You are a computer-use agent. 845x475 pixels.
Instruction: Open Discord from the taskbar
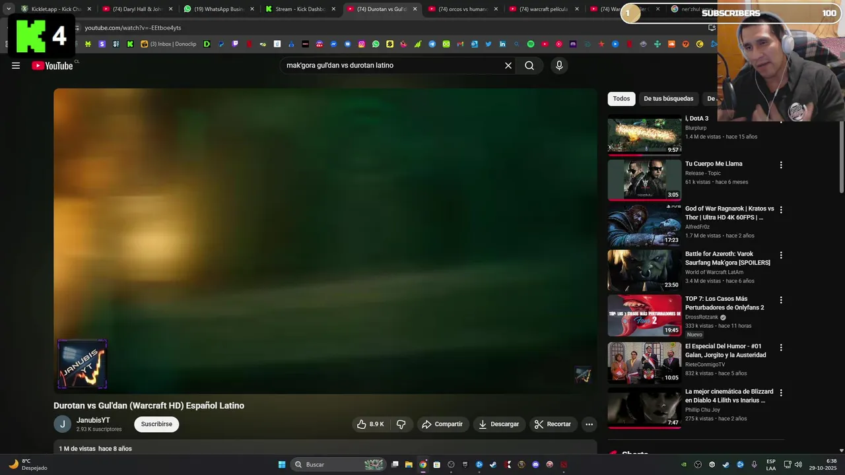tap(535, 464)
